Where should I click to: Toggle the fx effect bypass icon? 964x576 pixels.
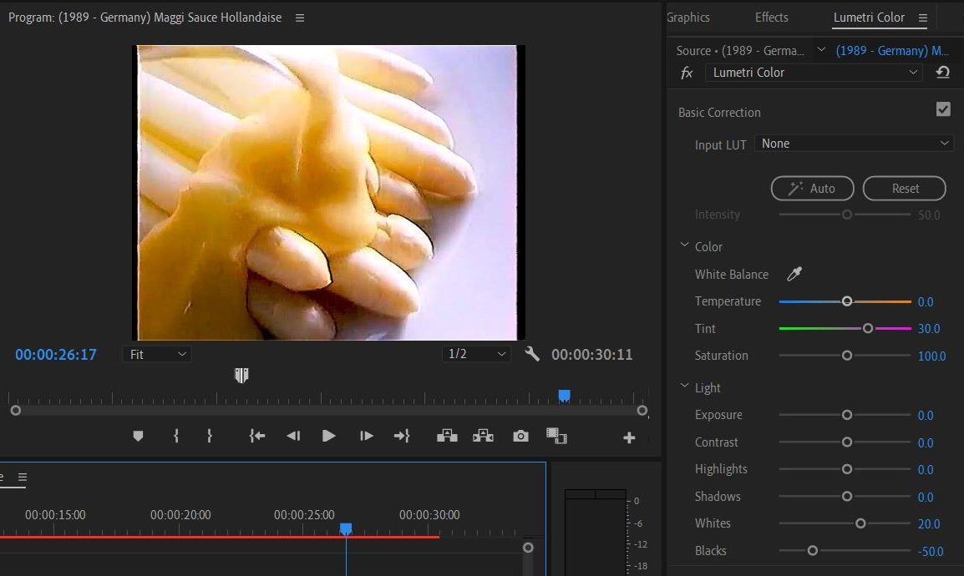click(x=687, y=73)
